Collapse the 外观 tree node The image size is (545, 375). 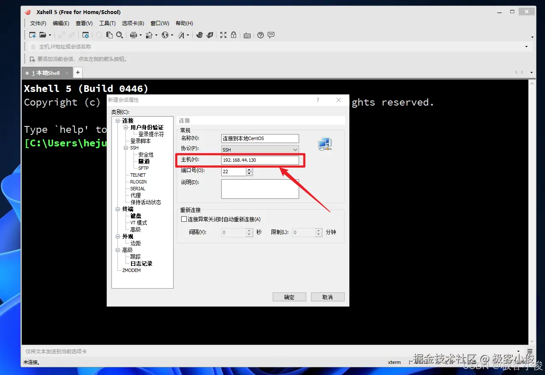point(118,237)
